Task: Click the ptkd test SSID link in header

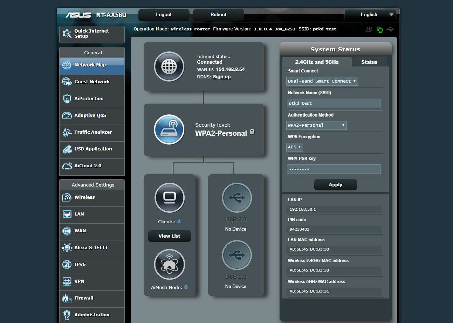Action: tap(324, 29)
